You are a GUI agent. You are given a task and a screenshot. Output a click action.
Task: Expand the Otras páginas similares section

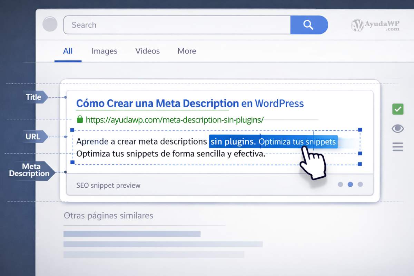(x=108, y=215)
